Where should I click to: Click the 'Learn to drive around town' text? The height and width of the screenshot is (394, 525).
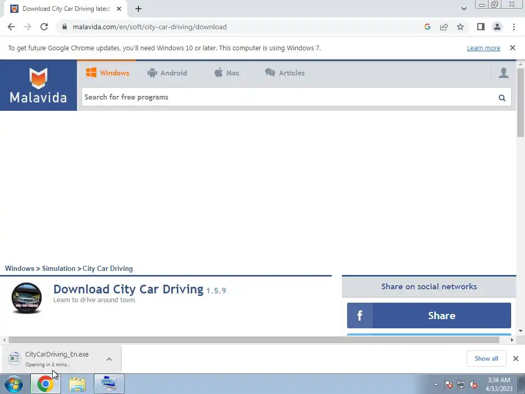coord(94,300)
